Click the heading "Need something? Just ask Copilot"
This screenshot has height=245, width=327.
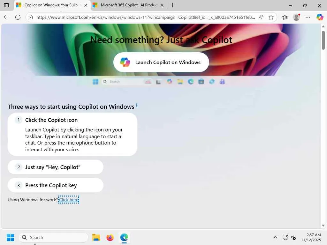coord(161,40)
